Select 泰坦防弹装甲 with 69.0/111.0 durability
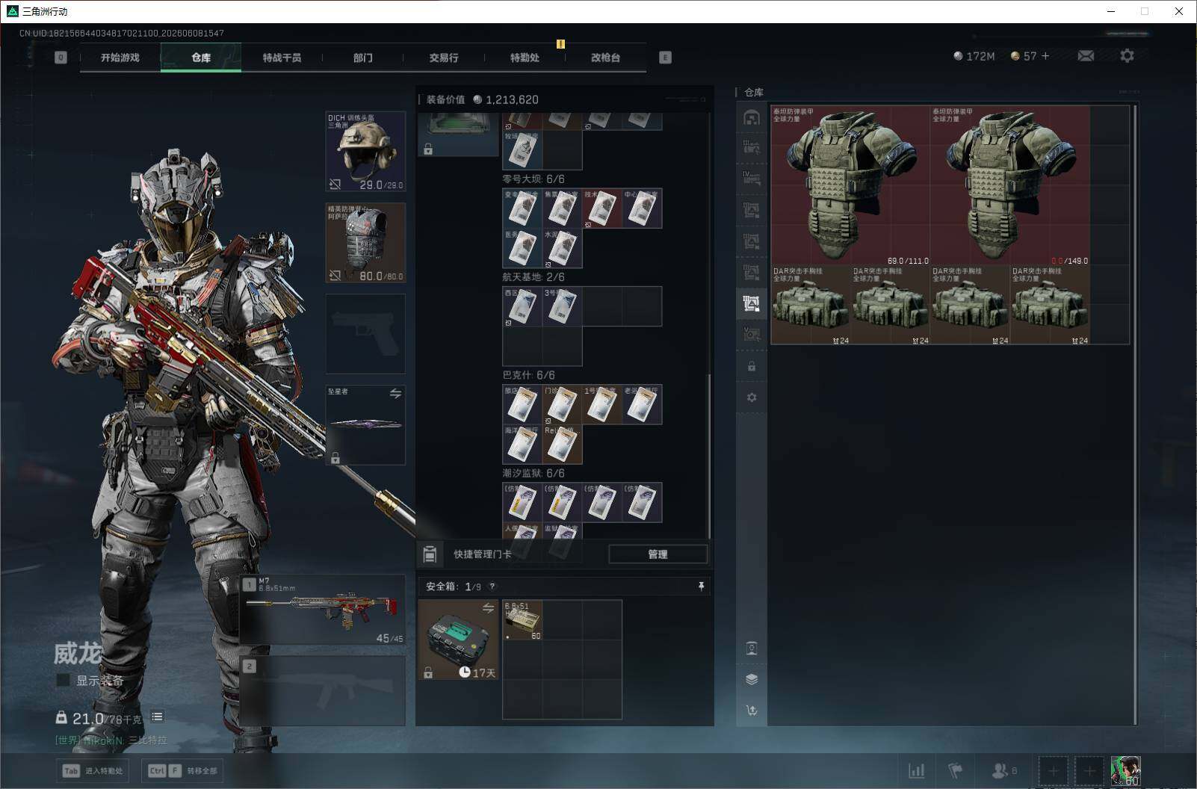Image resolution: width=1197 pixels, height=789 pixels. tap(851, 186)
